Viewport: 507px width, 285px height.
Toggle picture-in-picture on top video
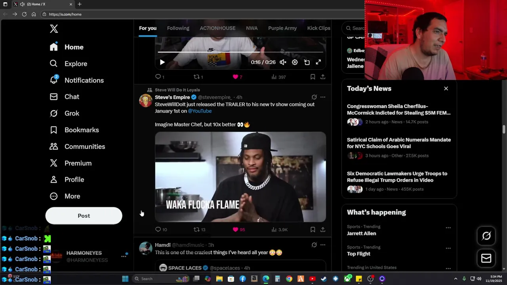307,62
